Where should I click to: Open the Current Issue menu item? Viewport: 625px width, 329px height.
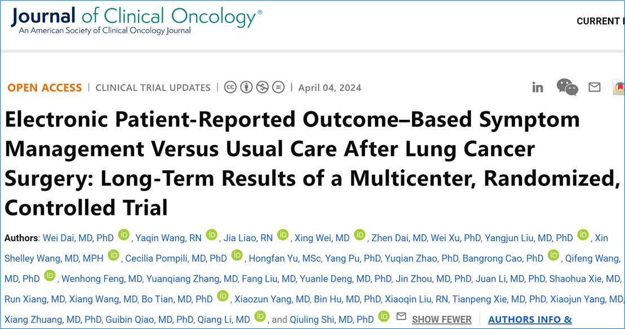[x=600, y=21]
